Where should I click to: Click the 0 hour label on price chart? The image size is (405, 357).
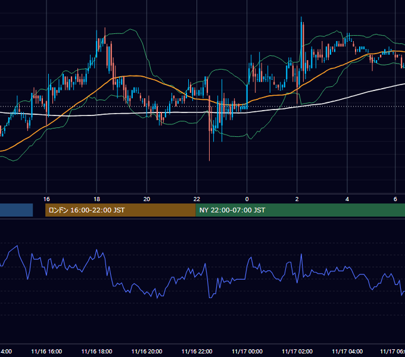pyautogui.click(x=247, y=199)
